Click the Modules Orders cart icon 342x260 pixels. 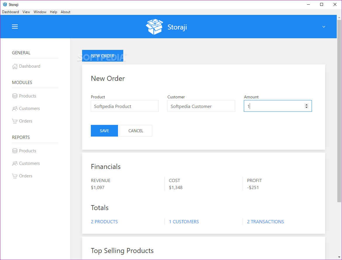pos(15,121)
